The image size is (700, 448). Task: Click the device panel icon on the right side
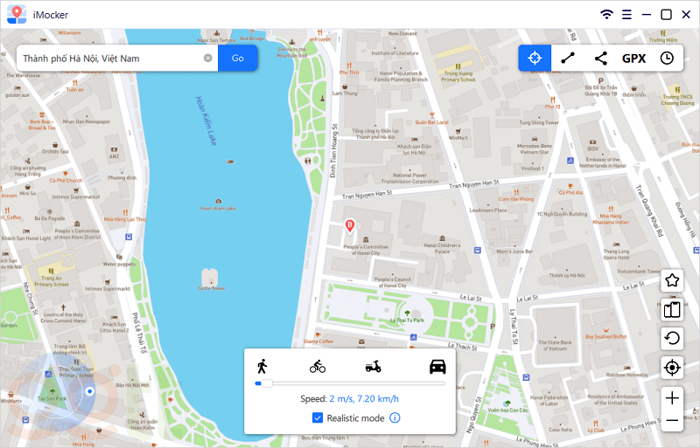point(672,309)
